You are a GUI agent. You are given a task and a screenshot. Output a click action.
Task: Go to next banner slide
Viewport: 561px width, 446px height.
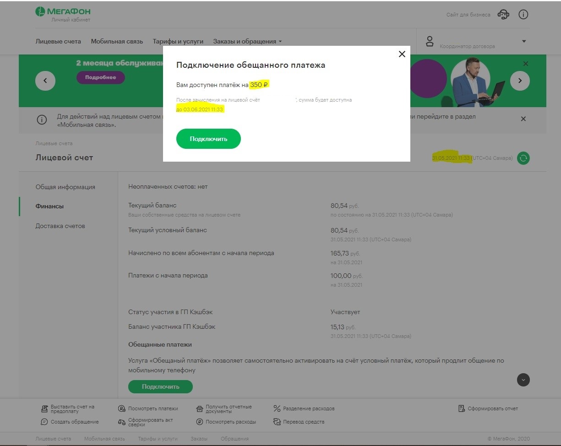tap(520, 81)
